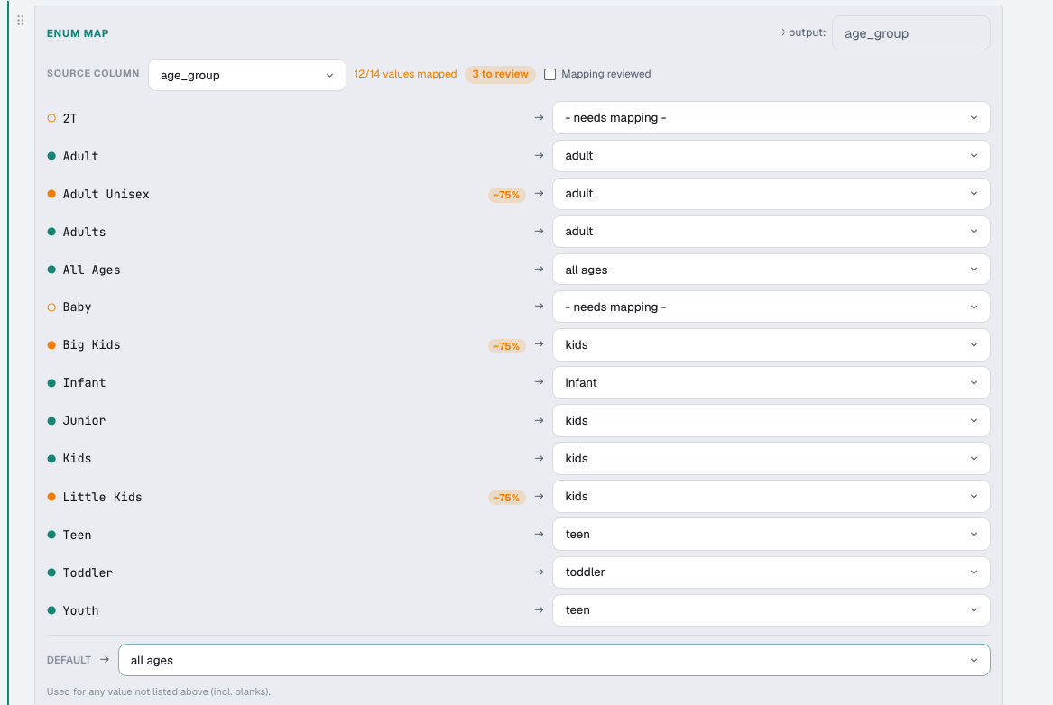Screen dimensions: 1053x705
Task: Open mapping dropdown for 2T
Action: point(771,118)
